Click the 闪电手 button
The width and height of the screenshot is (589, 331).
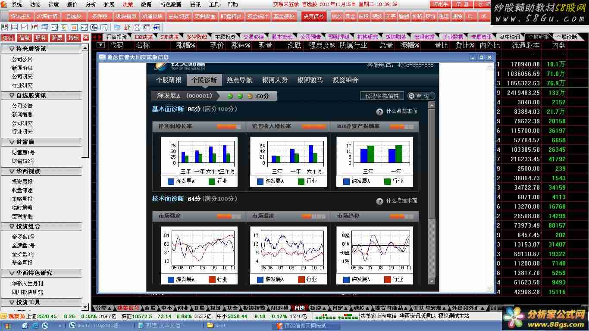coord(440,4)
